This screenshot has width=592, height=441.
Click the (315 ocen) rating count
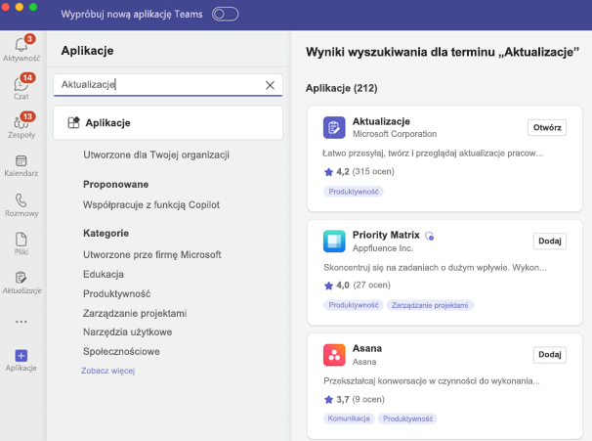click(373, 171)
